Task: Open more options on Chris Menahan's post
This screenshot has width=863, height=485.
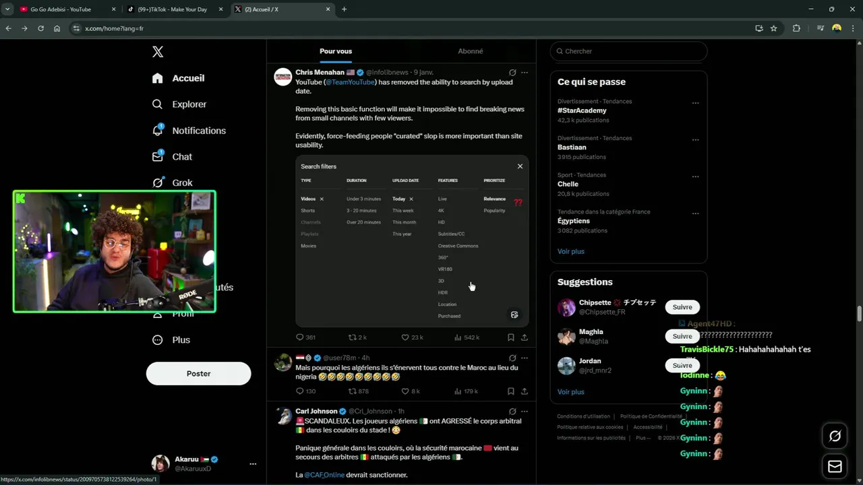Action: (525, 73)
